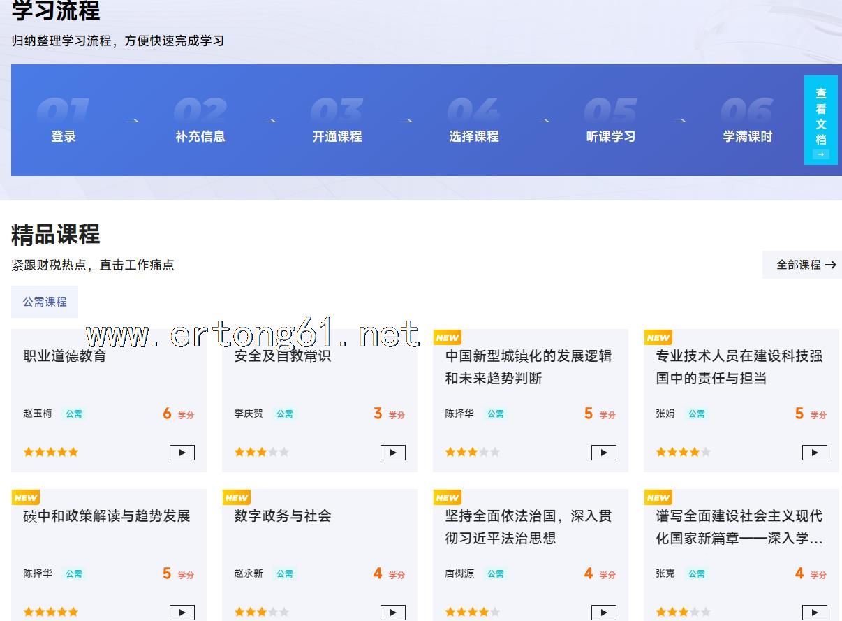Play 唐树源's course on 依法治国
Image resolution: width=842 pixels, height=621 pixels.
tap(603, 613)
